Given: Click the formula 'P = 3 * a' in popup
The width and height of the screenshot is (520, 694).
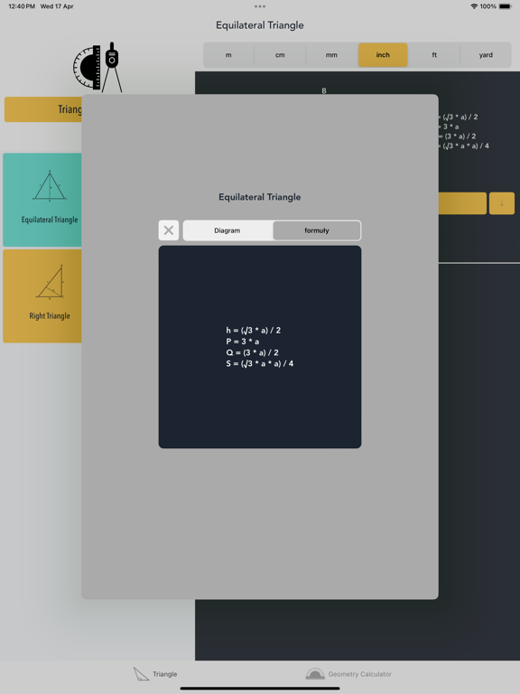Looking at the screenshot, I should 243,342.
